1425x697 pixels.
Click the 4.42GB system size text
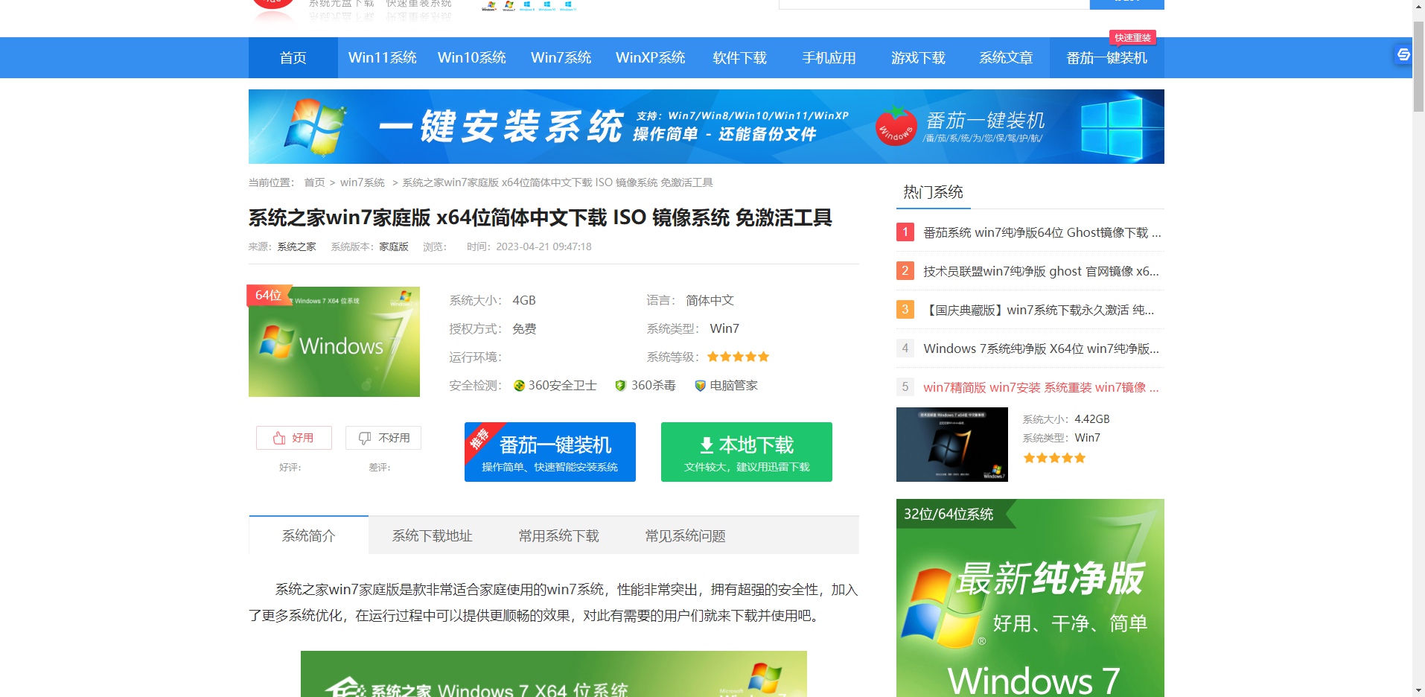point(1092,419)
